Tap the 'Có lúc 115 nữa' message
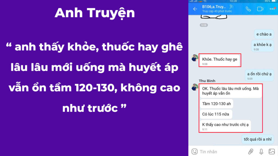The image size is (278, 156). (x=216, y=114)
